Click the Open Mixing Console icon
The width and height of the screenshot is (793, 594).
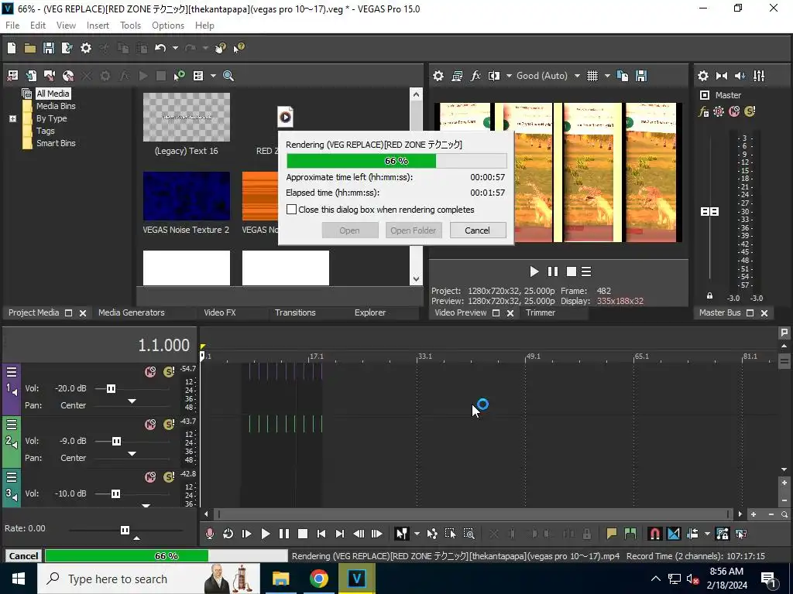coord(759,76)
